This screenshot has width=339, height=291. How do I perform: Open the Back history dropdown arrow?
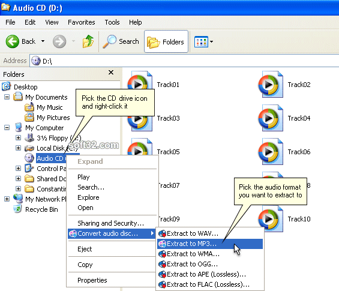[x=43, y=41]
